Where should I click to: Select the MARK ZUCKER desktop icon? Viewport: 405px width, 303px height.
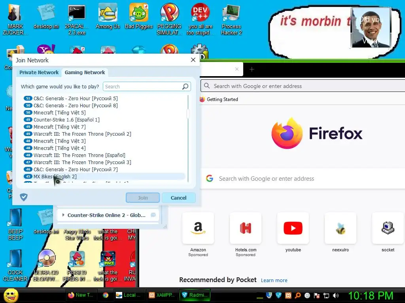pos(15,20)
